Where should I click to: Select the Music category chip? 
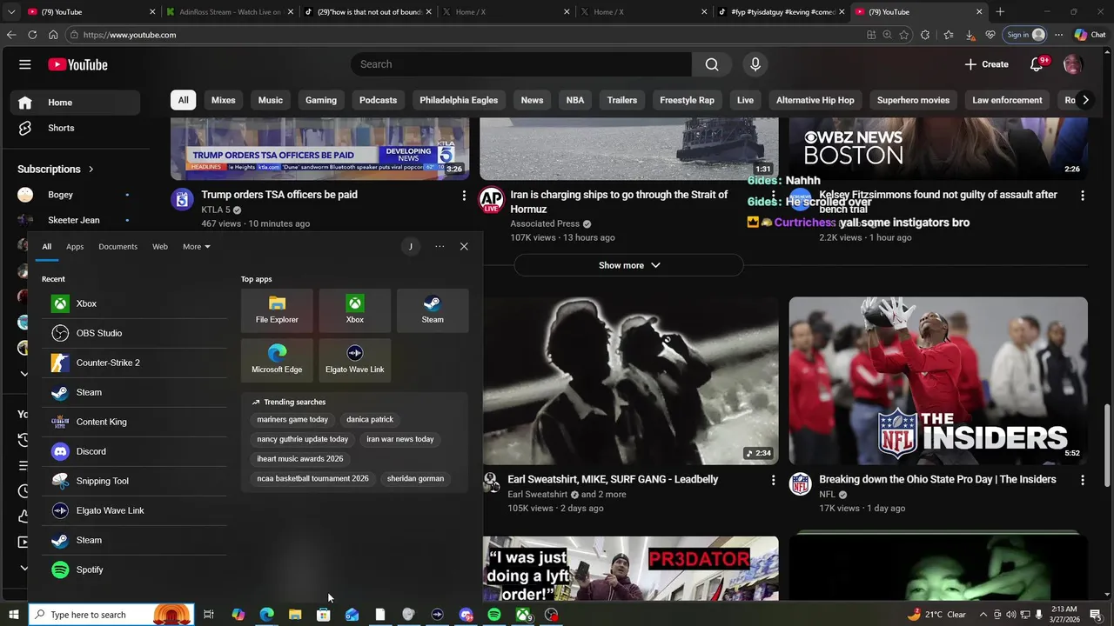270,100
